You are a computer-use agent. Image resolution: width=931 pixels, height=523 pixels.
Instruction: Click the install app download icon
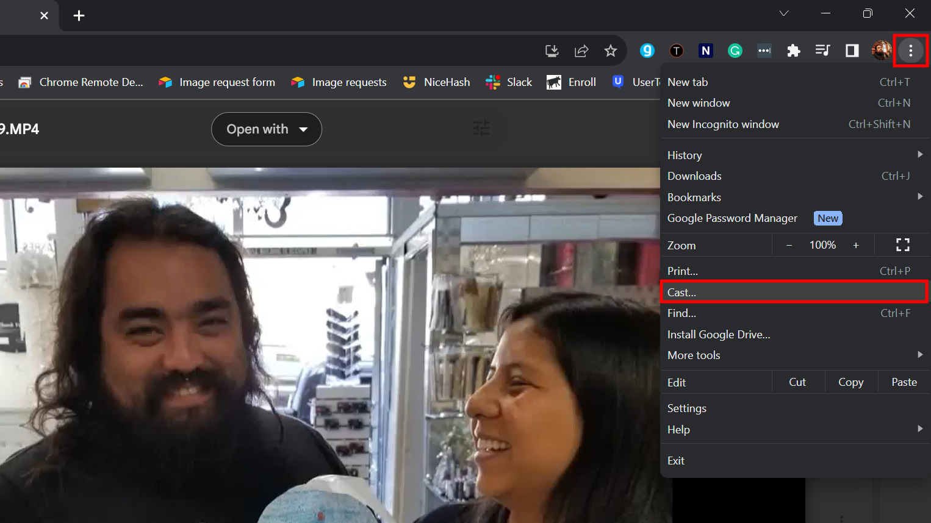click(552, 51)
